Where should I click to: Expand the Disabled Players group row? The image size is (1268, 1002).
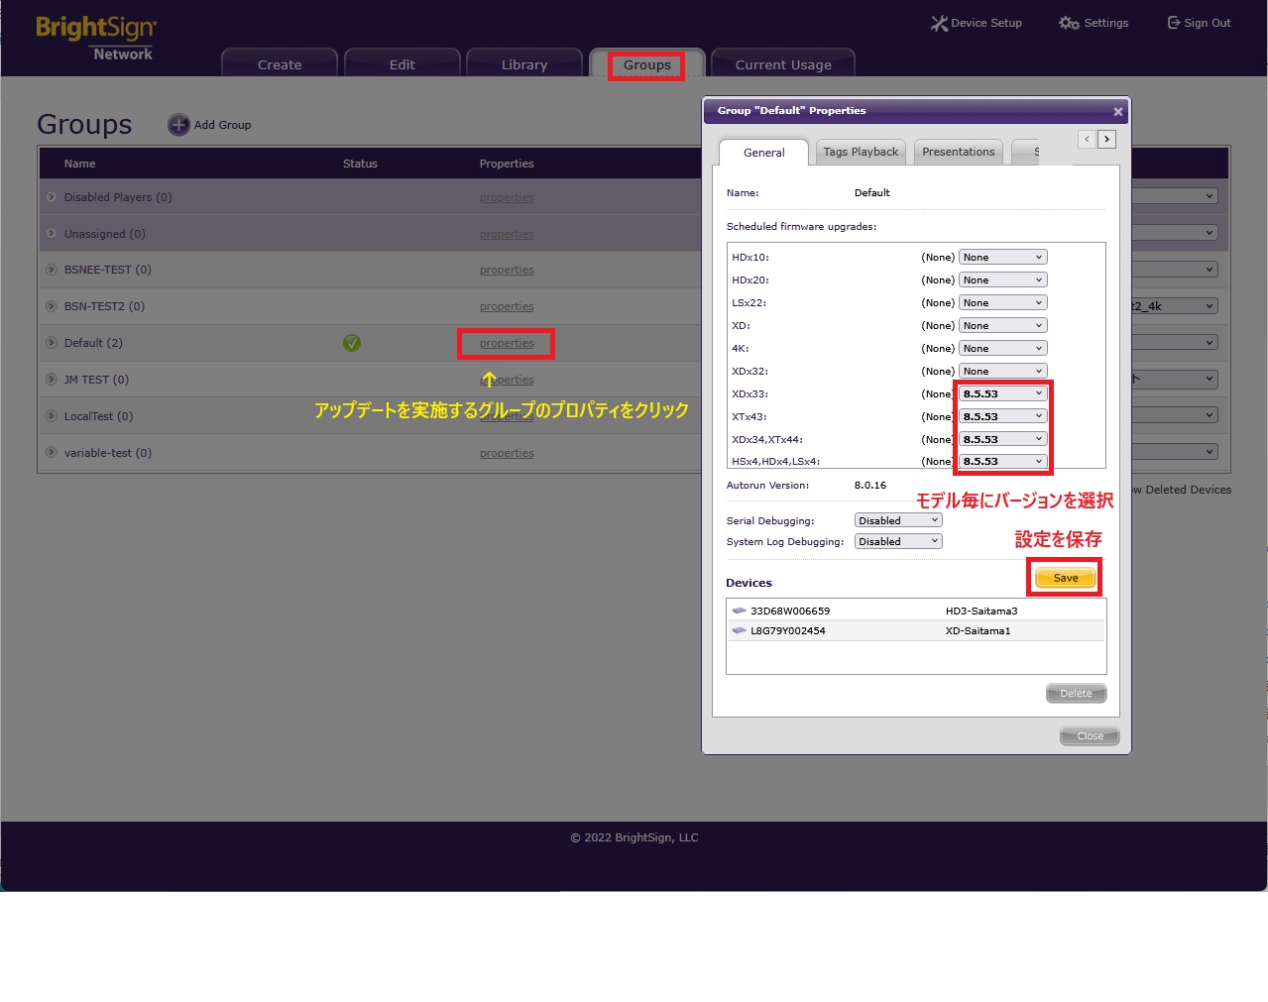(x=52, y=197)
